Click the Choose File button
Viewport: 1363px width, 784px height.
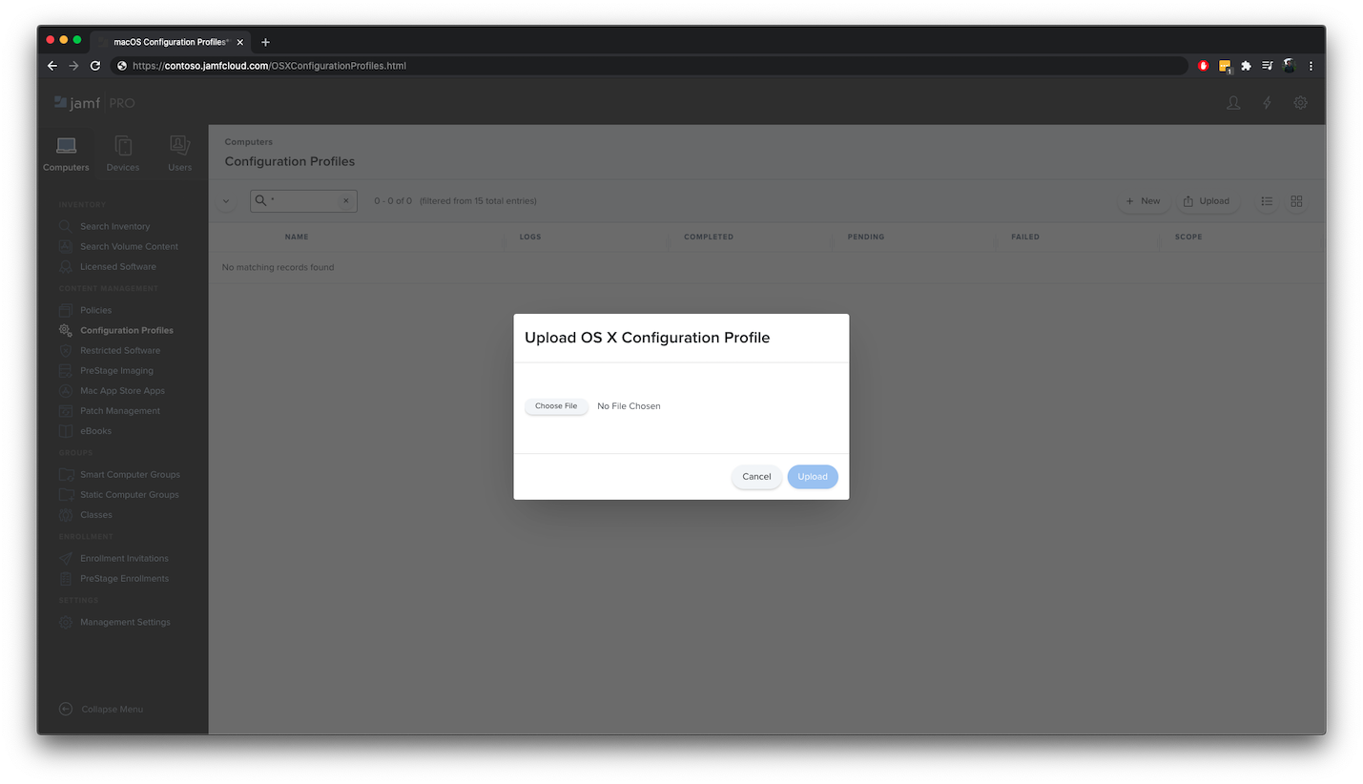556,406
